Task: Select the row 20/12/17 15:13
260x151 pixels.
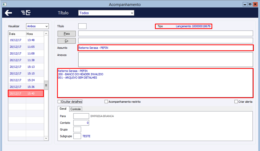Action: pyautogui.click(x=26, y=67)
